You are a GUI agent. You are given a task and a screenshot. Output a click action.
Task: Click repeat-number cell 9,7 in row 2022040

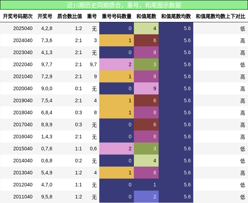pos(93,64)
